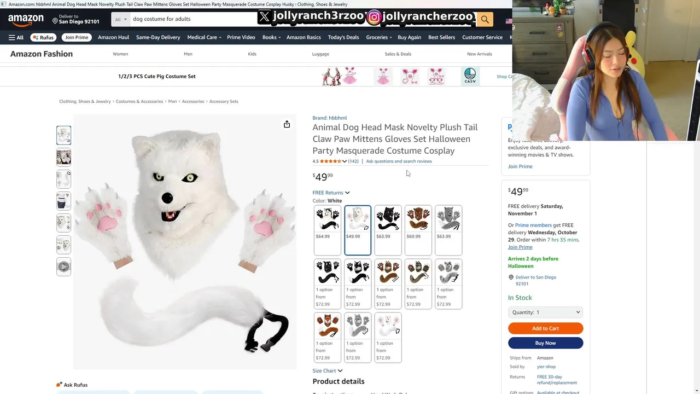Play the product video thumbnail
This screenshot has width=700, height=394.
click(x=63, y=266)
